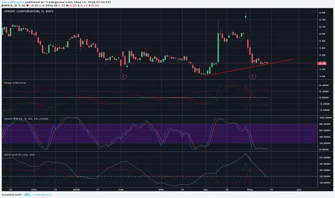335x198 pixels.
Task: Click the earnings E marker near May
Action: tap(253, 77)
